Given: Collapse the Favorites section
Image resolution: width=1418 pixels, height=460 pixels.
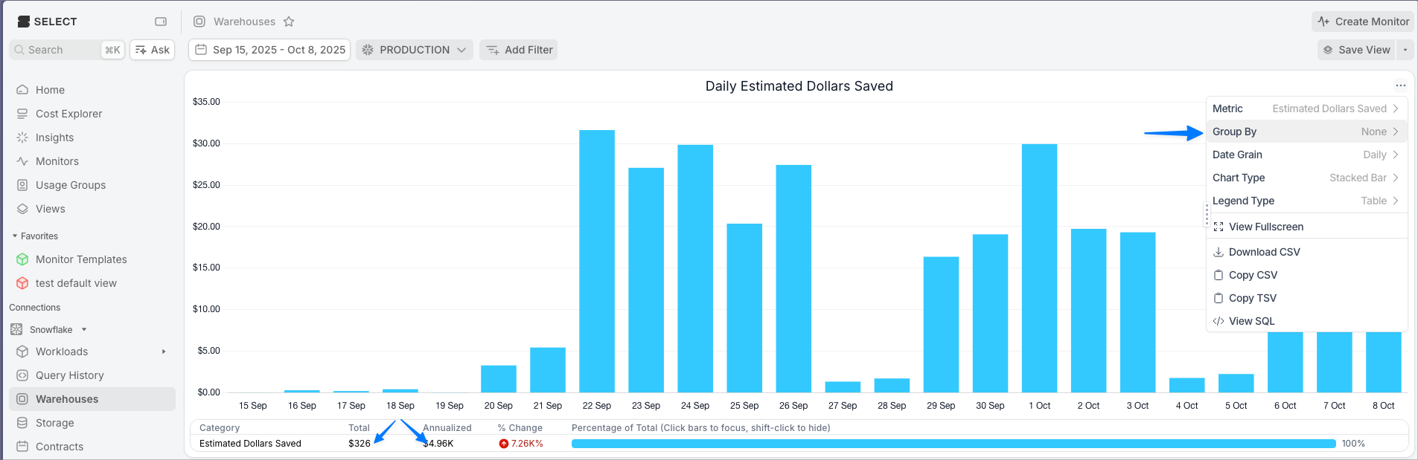Looking at the screenshot, I should [15, 236].
